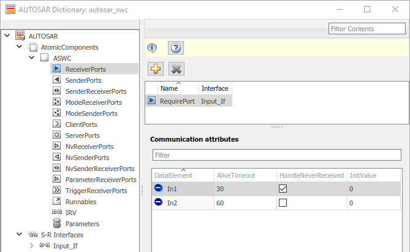Uncheck HandleNeverReceived for In1
The height and width of the screenshot is (252, 410).
tap(283, 188)
